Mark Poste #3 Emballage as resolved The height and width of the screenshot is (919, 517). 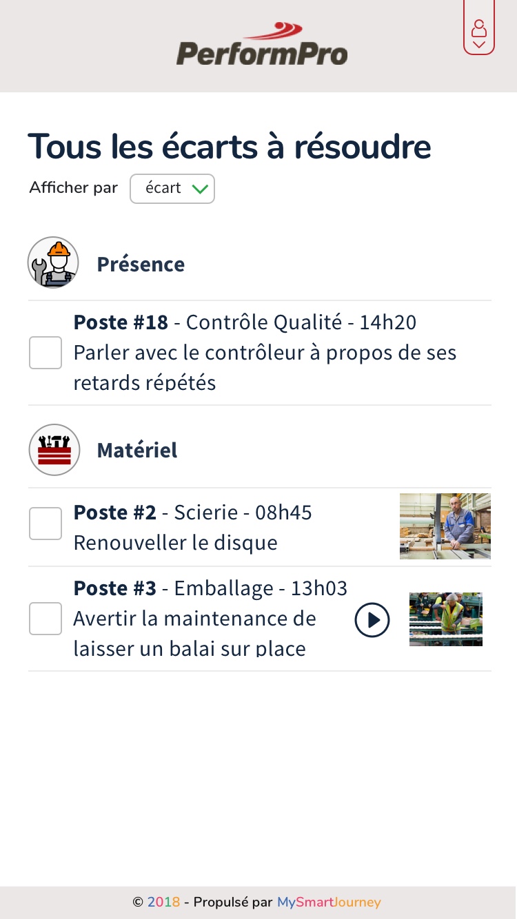[45, 619]
